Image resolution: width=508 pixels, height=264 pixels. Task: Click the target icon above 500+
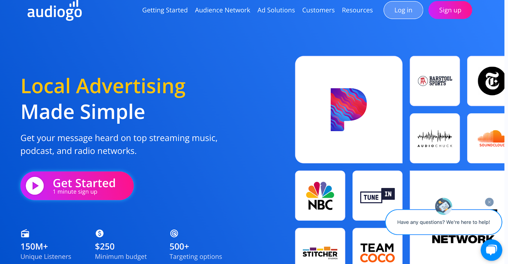[x=174, y=234]
